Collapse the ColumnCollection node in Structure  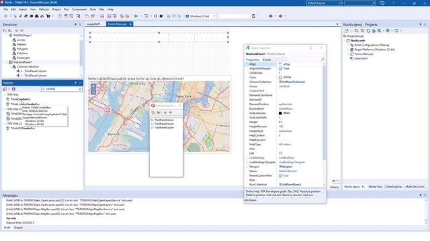(11, 67)
